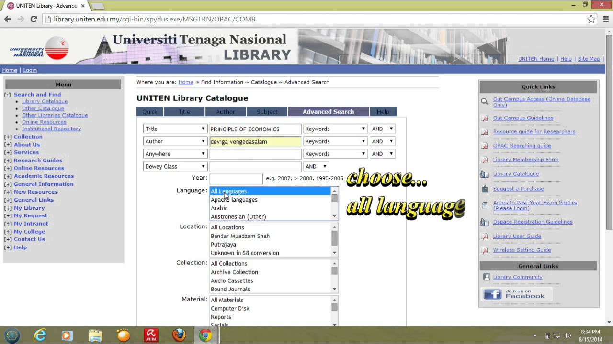Open Firefox from the taskbar
This screenshot has height=344, width=613.
pyautogui.click(x=179, y=335)
